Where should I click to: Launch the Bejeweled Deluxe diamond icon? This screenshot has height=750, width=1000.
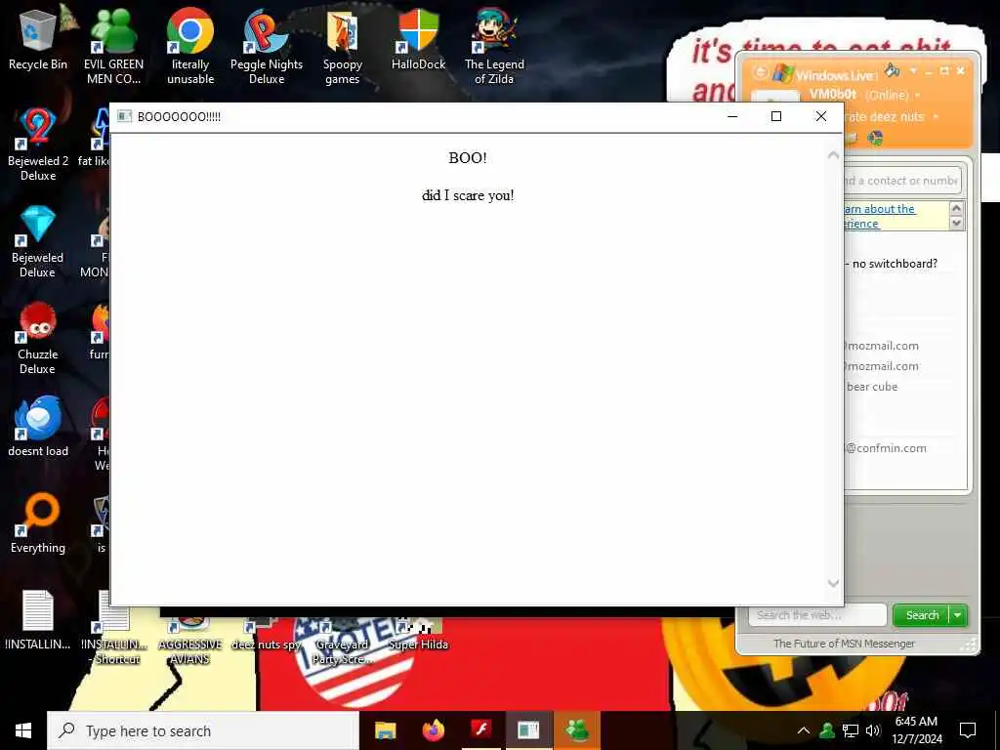pos(38,240)
